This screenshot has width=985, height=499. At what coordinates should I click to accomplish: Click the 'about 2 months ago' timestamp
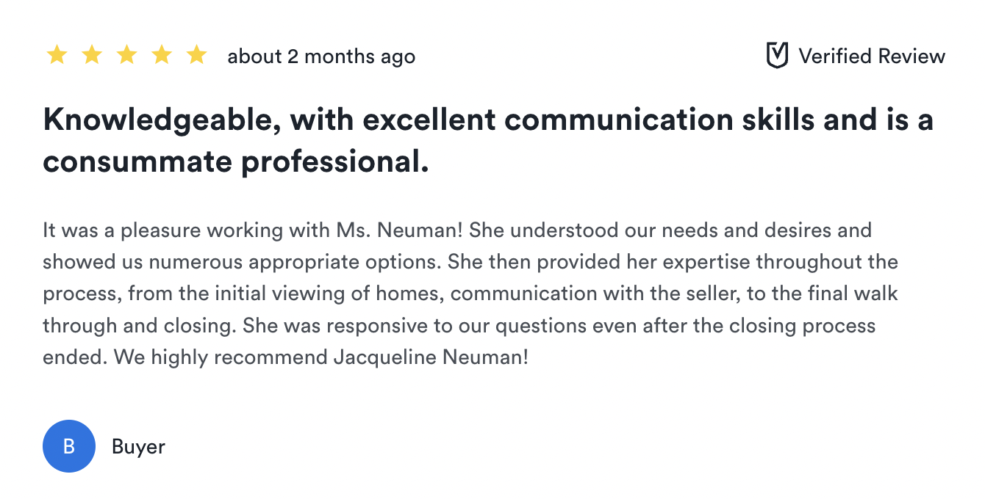321,57
